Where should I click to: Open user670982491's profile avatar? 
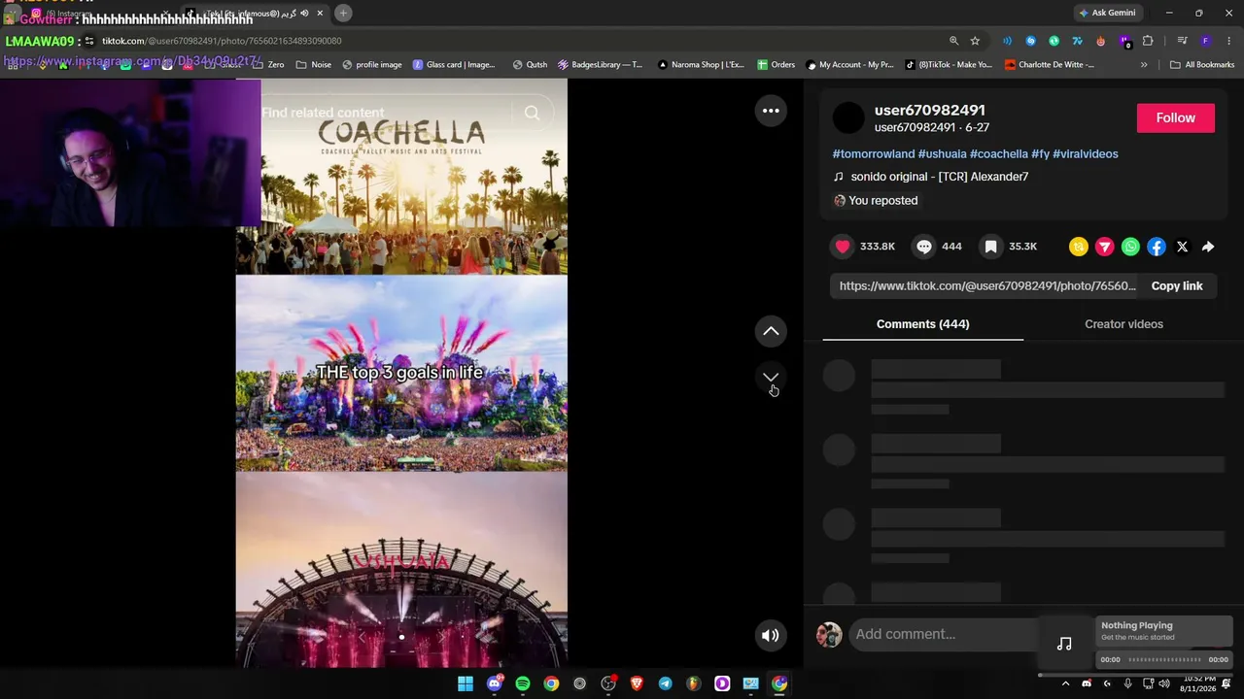click(x=848, y=118)
